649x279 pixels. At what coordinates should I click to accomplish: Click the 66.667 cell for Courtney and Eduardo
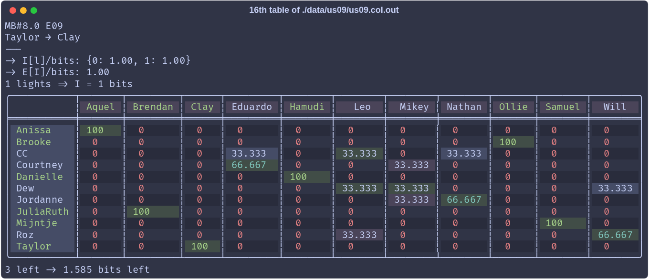252,165
